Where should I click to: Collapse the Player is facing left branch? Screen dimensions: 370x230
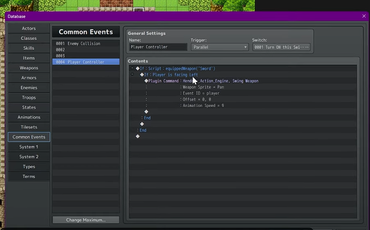pos(132,75)
